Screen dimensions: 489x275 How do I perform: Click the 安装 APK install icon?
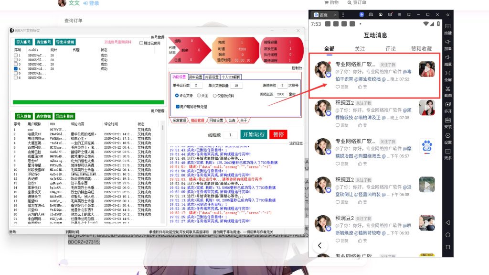[x=448, y=120]
